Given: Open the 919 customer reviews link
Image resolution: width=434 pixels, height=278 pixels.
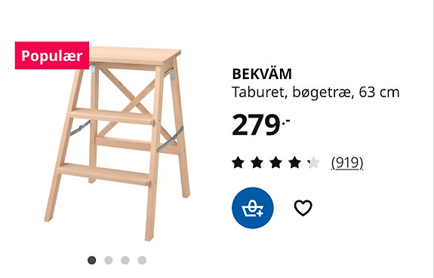Looking at the screenshot, I should click(347, 163).
